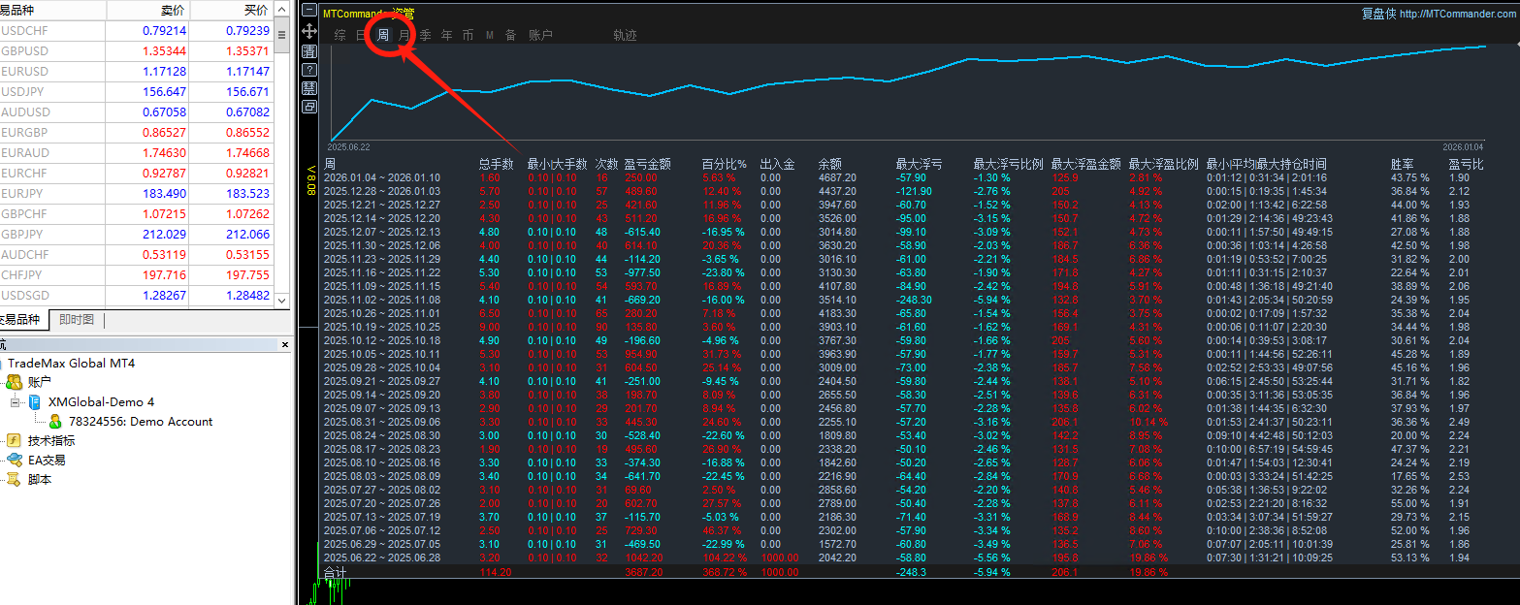Select the USDJPY symbol row
This screenshot has width=1520, height=605.
point(137,91)
